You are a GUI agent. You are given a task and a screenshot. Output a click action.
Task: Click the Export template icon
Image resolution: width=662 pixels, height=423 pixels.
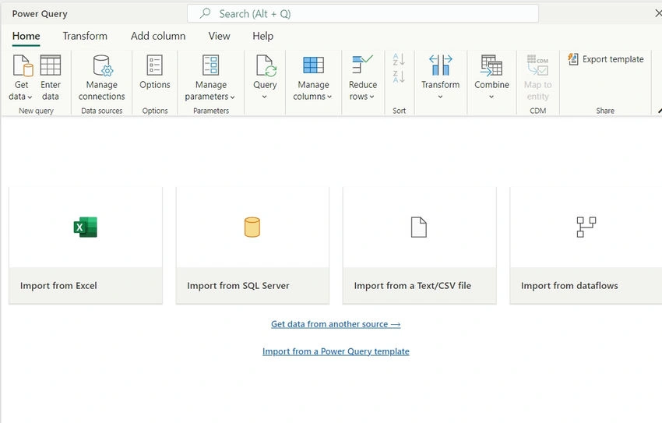point(573,59)
